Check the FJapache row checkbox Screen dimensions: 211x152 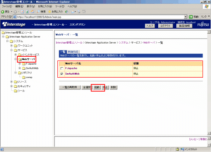tap(62, 68)
